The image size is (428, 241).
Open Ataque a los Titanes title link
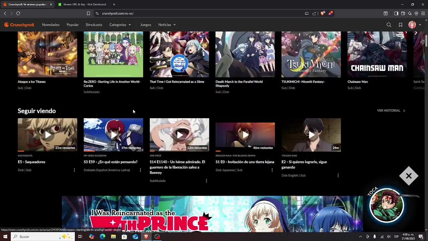pyautogui.click(x=32, y=82)
